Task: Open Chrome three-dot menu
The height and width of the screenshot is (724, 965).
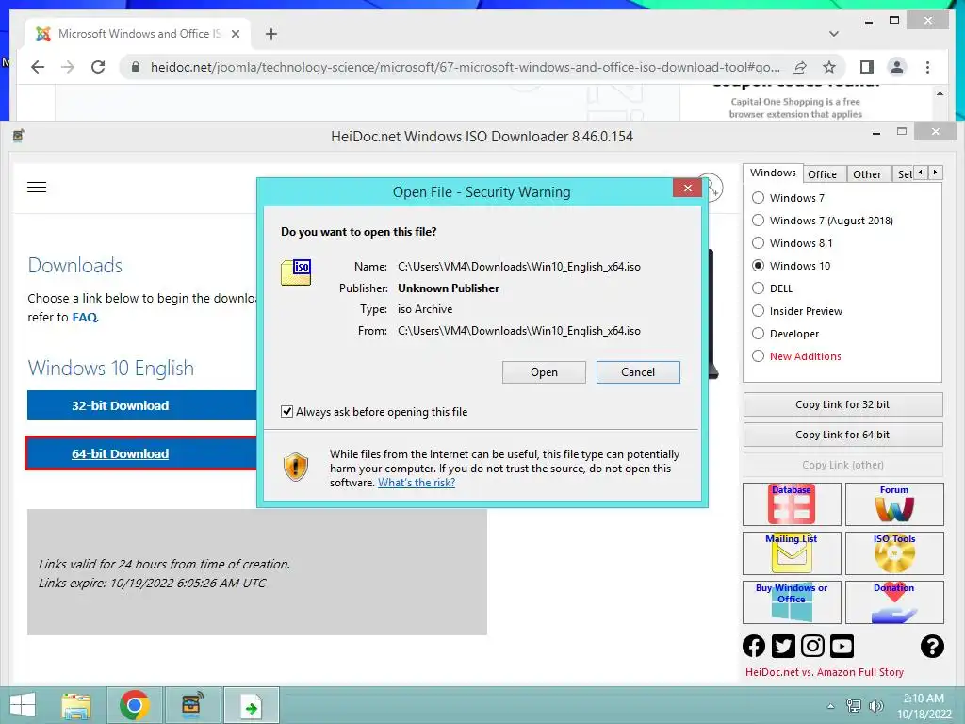Action: pyautogui.click(x=927, y=67)
